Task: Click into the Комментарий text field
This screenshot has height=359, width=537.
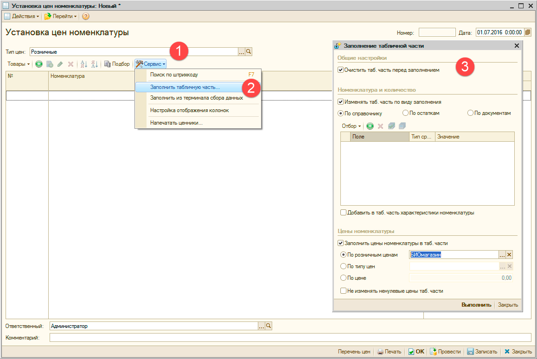Action: (x=290, y=337)
